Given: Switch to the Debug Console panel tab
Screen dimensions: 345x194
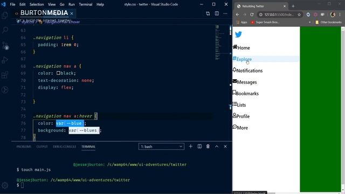Looking at the screenshot, I should pyautogui.click(x=65, y=147).
